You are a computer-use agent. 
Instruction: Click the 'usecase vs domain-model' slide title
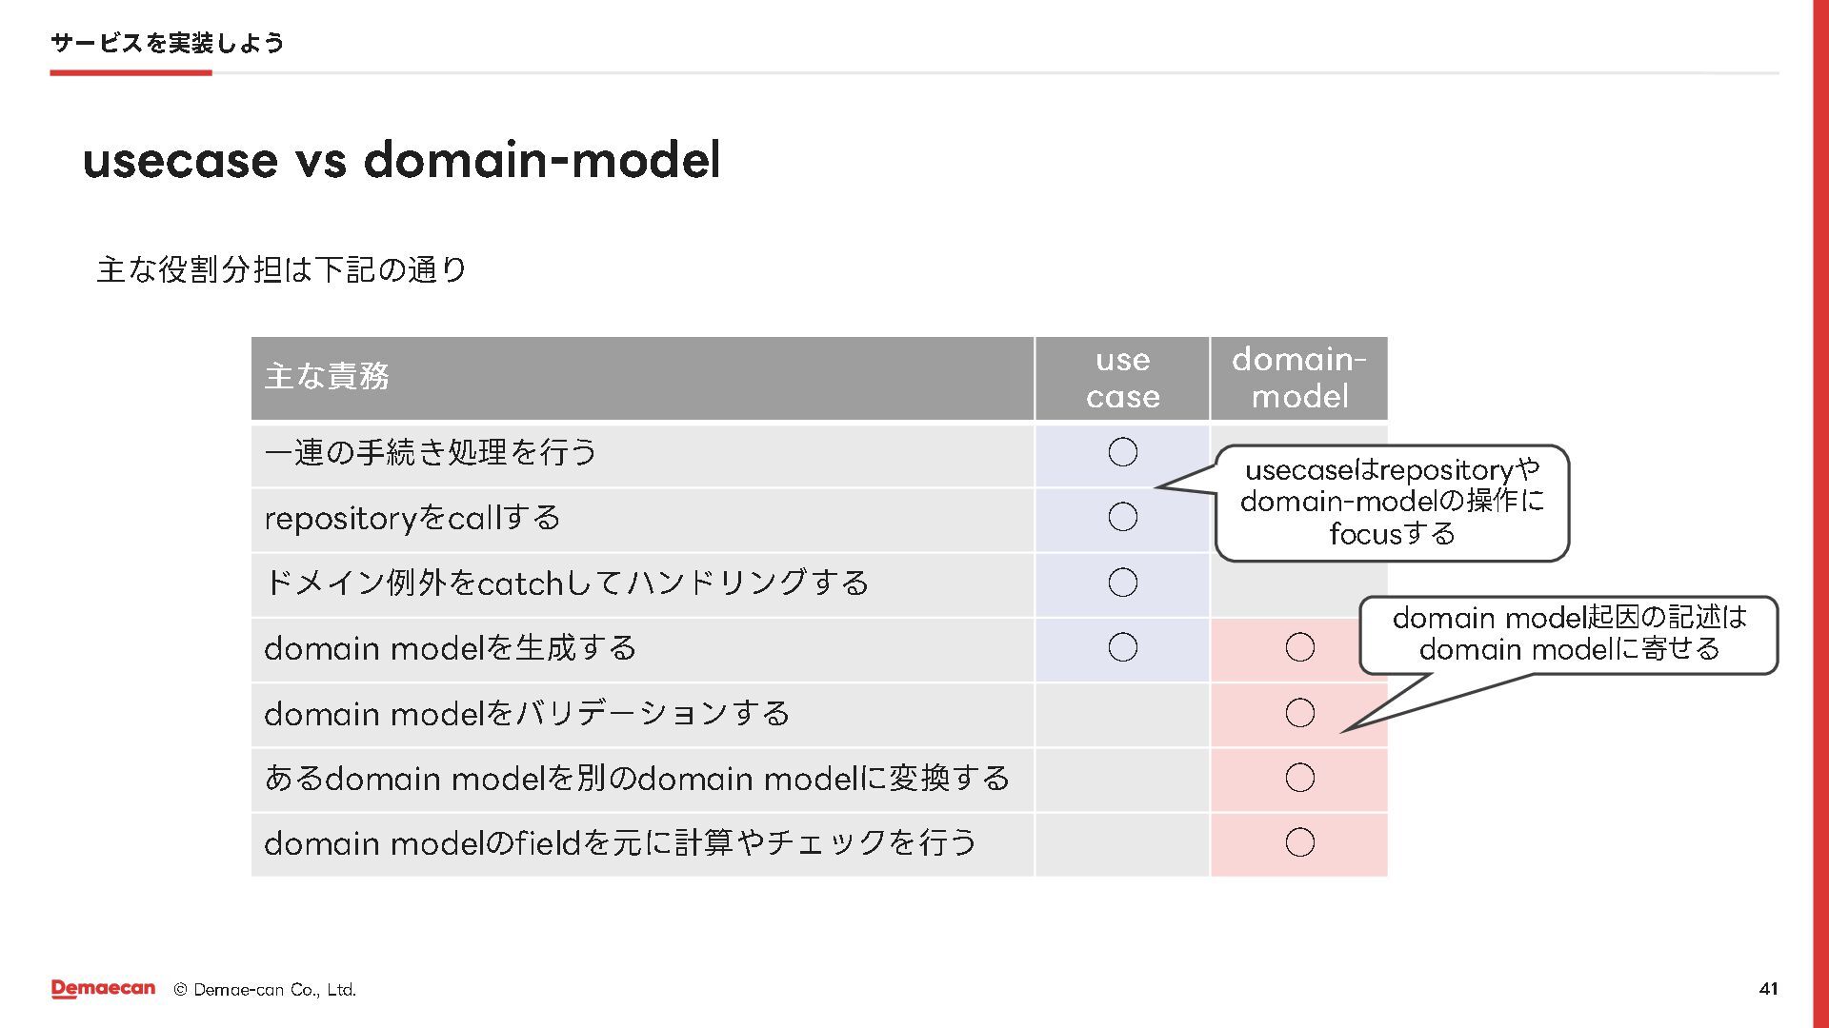pyautogui.click(x=401, y=159)
